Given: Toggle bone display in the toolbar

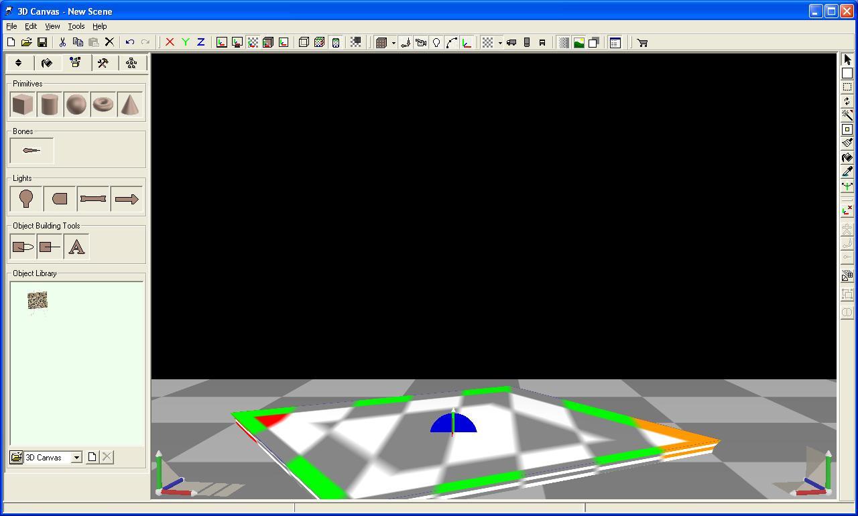Looking at the screenshot, I should 406,43.
